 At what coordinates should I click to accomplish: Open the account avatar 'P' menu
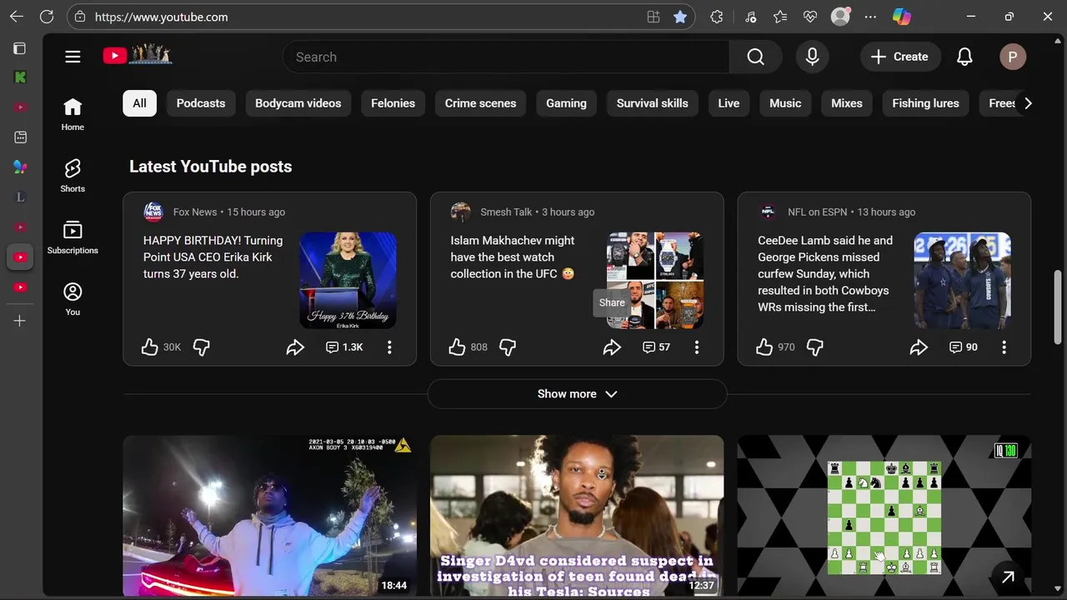(x=1013, y=57)
